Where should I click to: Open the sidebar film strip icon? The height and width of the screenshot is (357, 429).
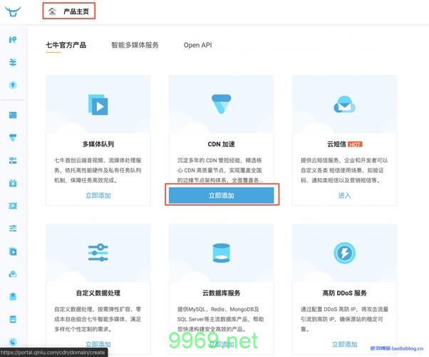[x=13, y=206]
